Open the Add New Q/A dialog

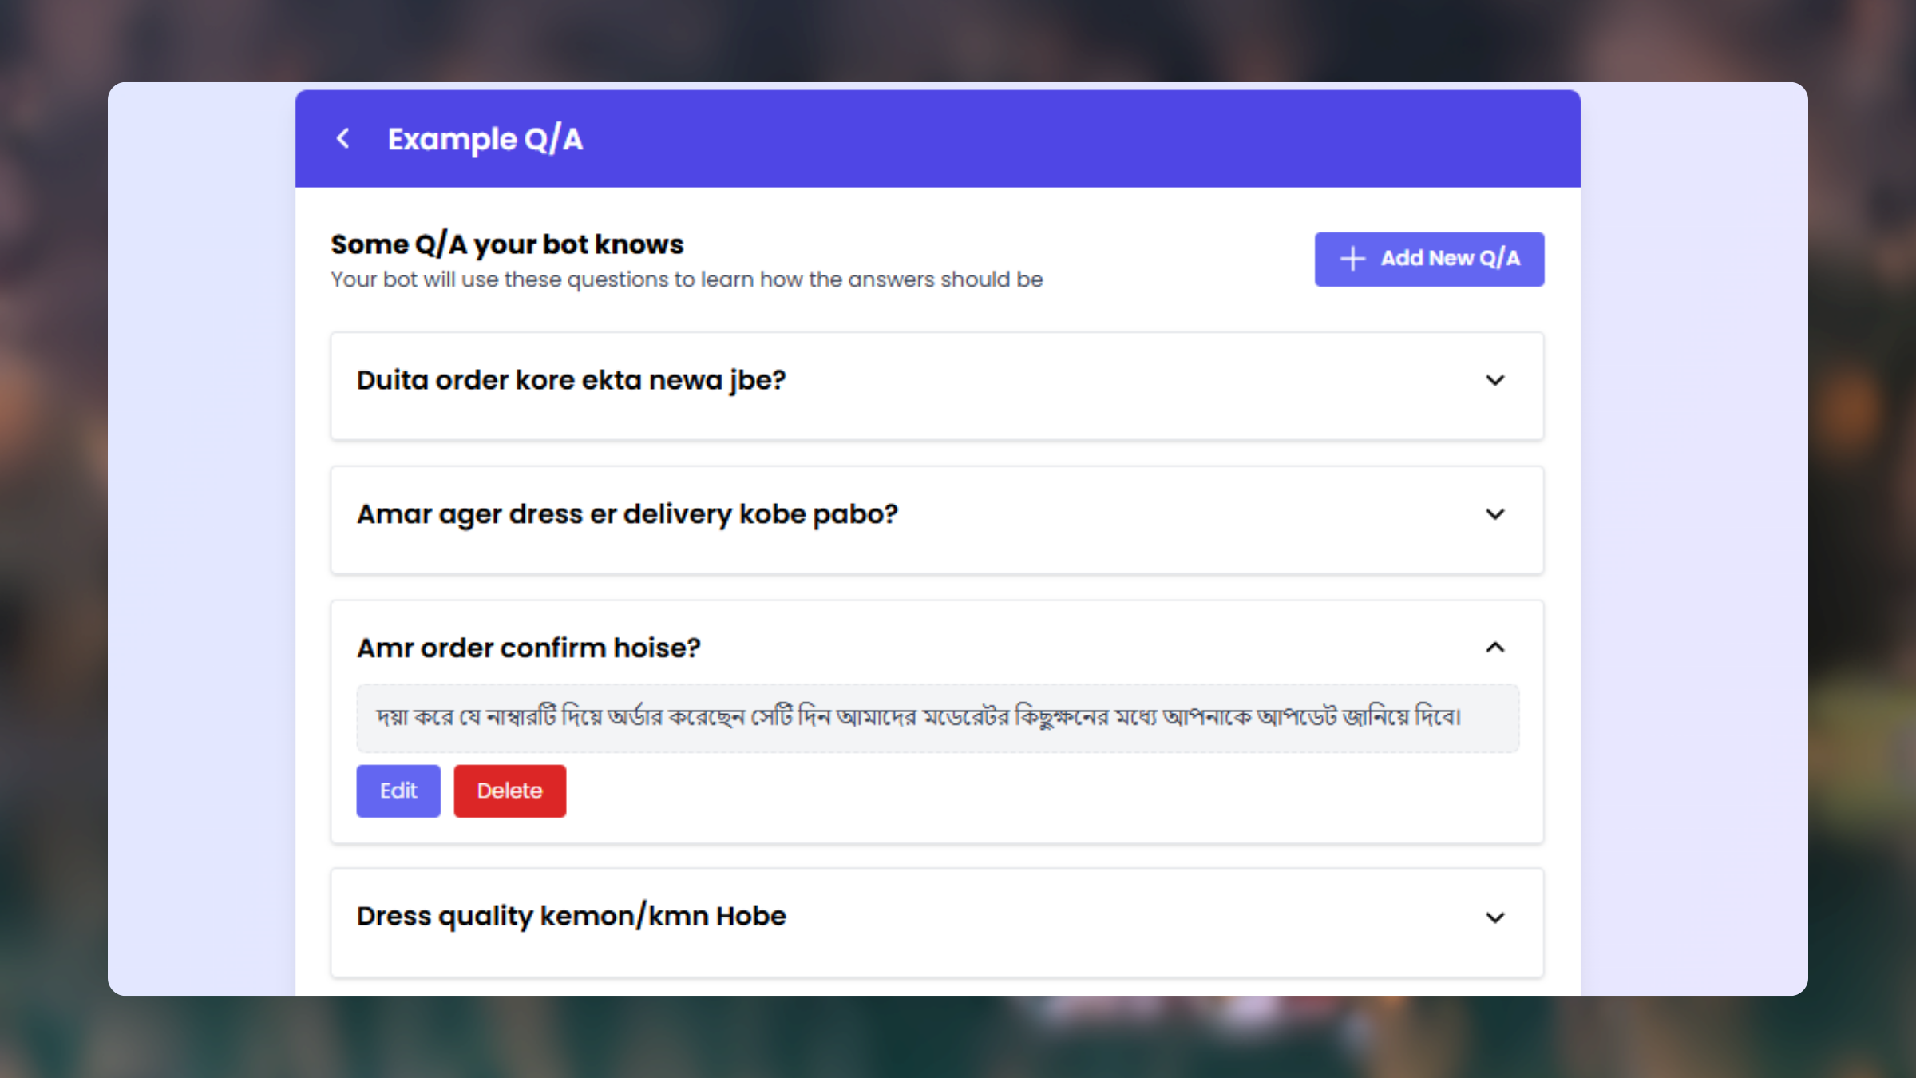pyautogui.click(x=1428, y=259)
